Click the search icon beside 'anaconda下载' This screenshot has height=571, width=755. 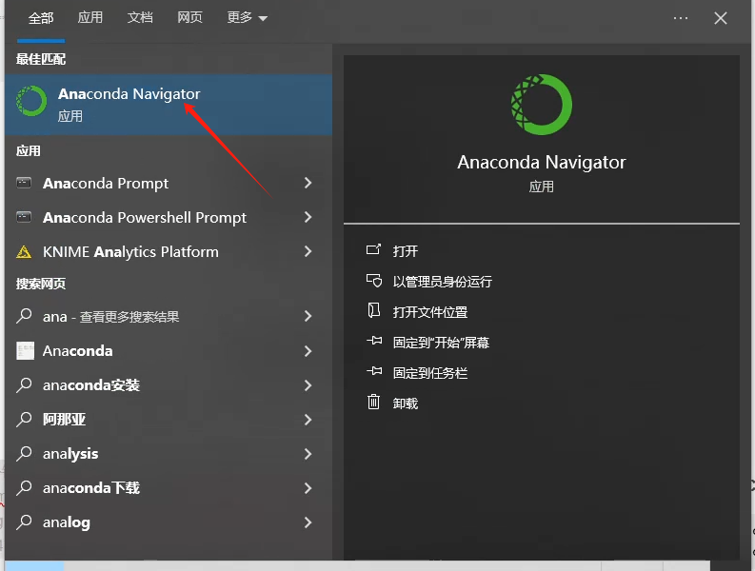24,487
